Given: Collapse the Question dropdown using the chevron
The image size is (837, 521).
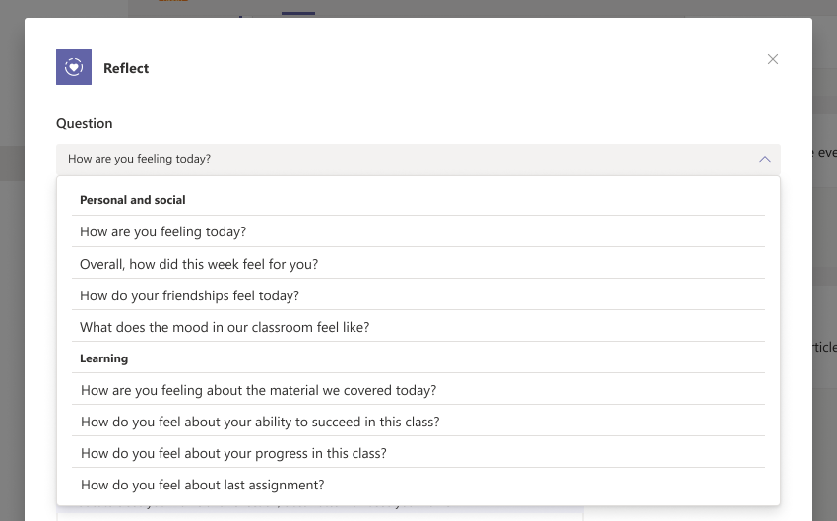Looking at the screenshot, I should (764, 159).
